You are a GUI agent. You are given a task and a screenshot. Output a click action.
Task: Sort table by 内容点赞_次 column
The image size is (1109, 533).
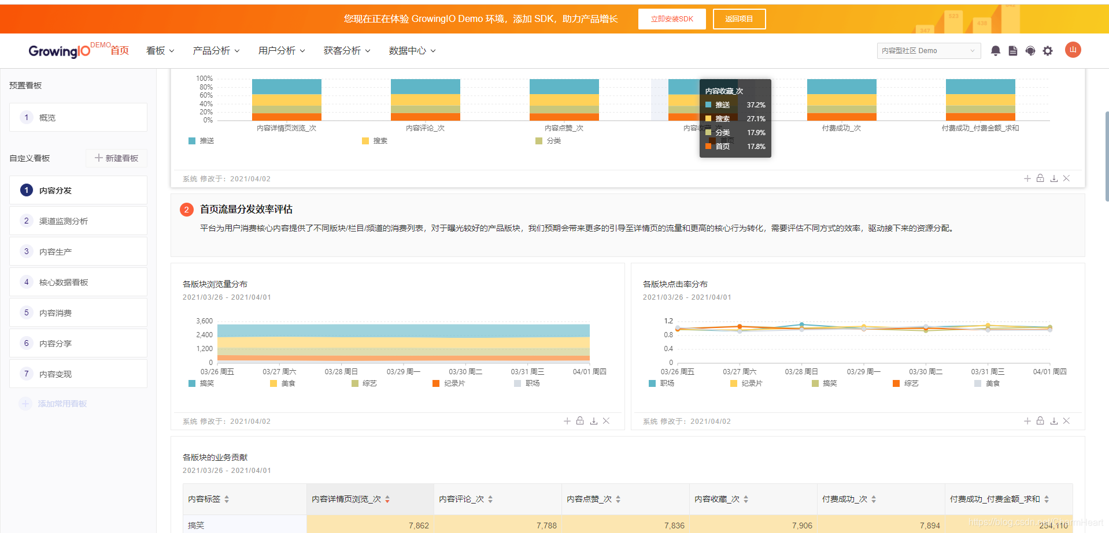618,499
